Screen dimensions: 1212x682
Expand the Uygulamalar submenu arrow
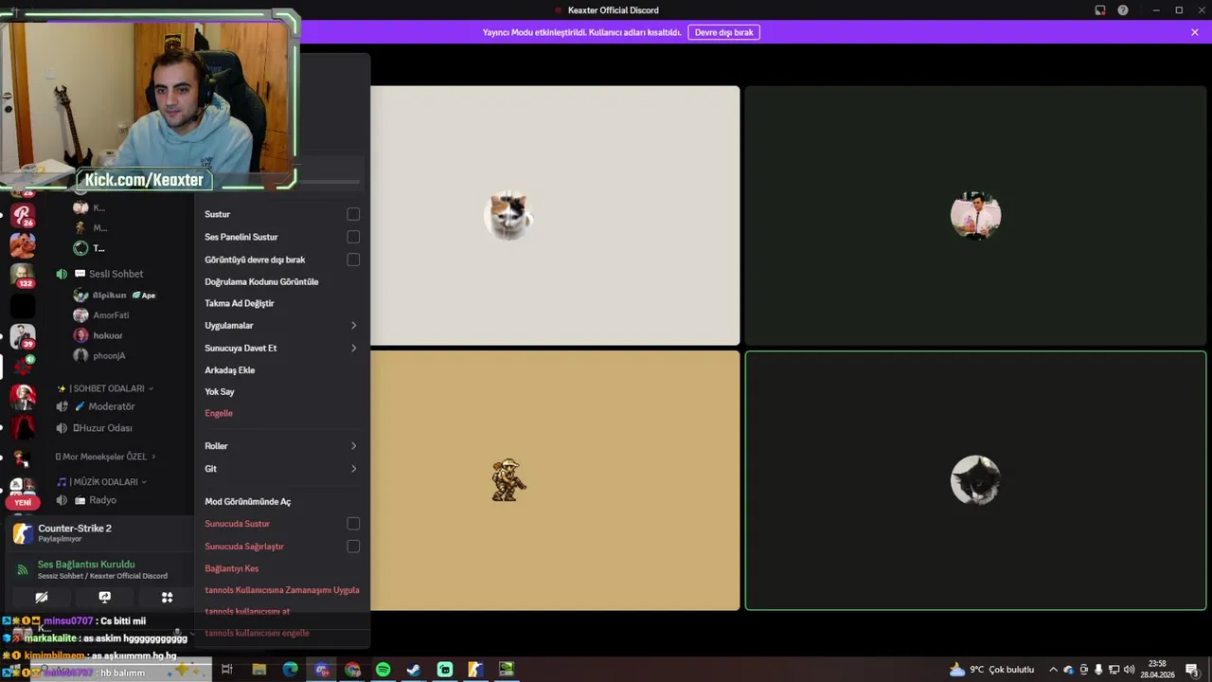tap(354, 326)
